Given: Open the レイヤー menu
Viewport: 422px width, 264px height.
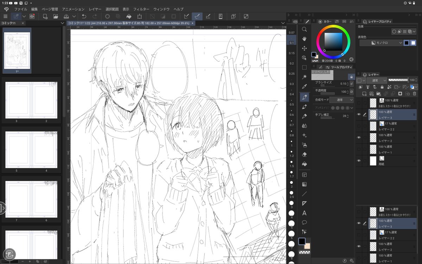Looking at the screenshot, I should [x=95, y=9].
